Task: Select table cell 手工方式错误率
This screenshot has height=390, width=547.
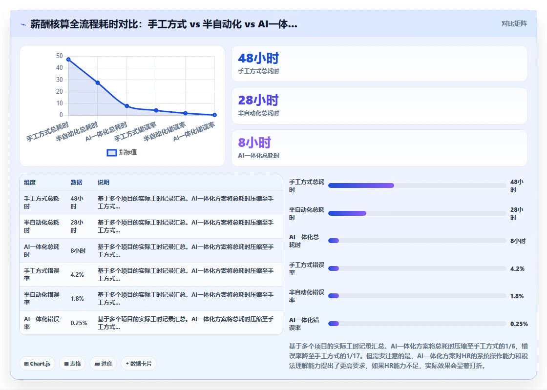Action: (42, 275)
